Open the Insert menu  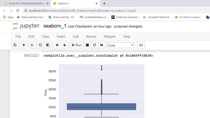(61, 36)
